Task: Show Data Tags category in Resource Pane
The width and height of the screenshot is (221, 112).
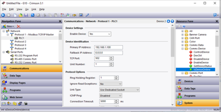Action: [197, 89]
